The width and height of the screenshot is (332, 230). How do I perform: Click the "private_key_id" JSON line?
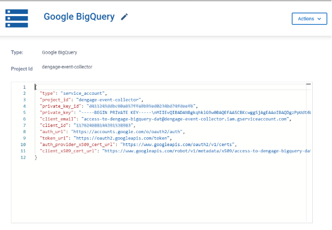click(x=119, y=106)
